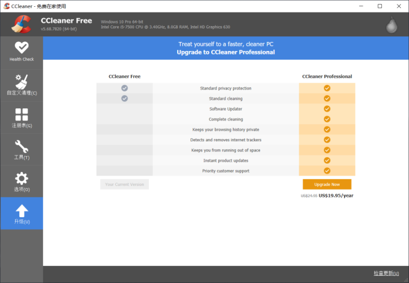Click the struck-through US$24.95 price
409x283 pixels.
tap(309, 196)
